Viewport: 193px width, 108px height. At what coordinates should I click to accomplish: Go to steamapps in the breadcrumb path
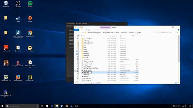click(124, 33)
